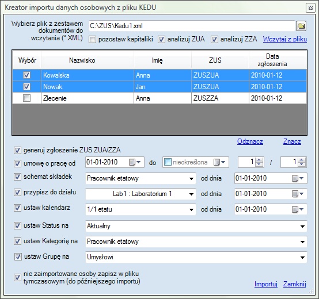Toggle 'przypisz do działu' checkbox

pos(17,192)
